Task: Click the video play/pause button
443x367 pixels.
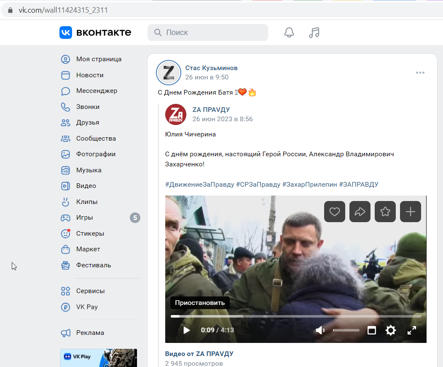Action: point(186,330)
